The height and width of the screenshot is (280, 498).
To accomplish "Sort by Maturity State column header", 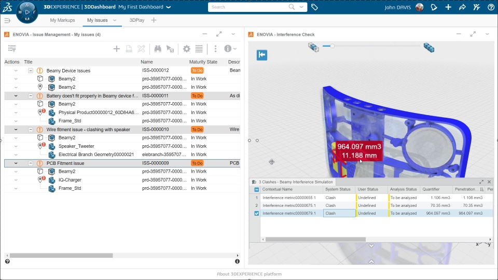I will pos(203,62).
